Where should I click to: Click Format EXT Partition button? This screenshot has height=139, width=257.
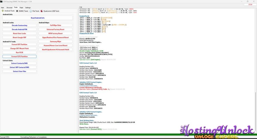click(19, 44)
